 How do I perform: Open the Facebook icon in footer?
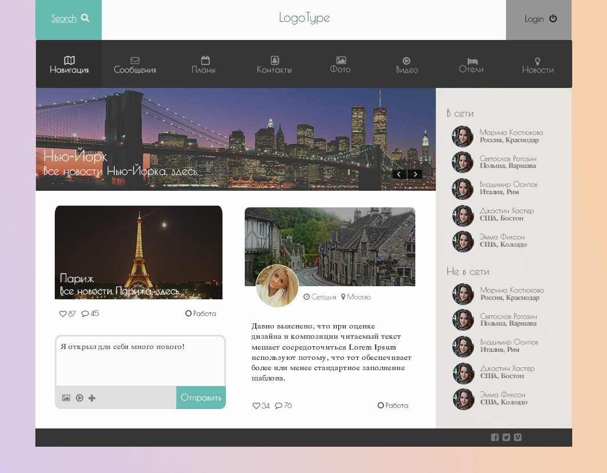[x=495, y=438]
